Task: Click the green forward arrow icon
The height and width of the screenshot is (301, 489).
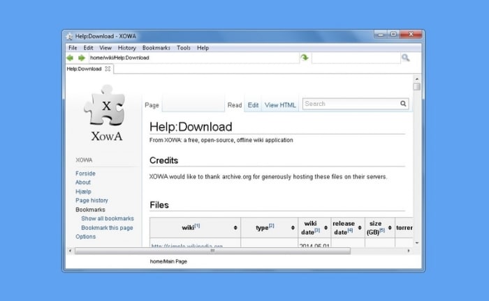Action: [82, 58]
